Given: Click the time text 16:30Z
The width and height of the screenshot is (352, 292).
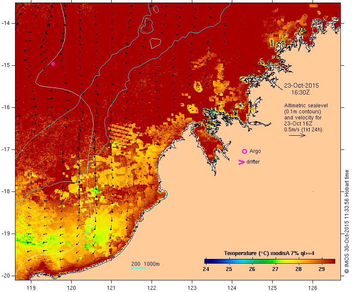Looking at the screenshot, I should (300, 92).
